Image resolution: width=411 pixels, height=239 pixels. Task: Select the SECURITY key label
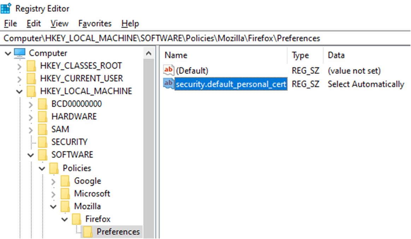(70, 142)
